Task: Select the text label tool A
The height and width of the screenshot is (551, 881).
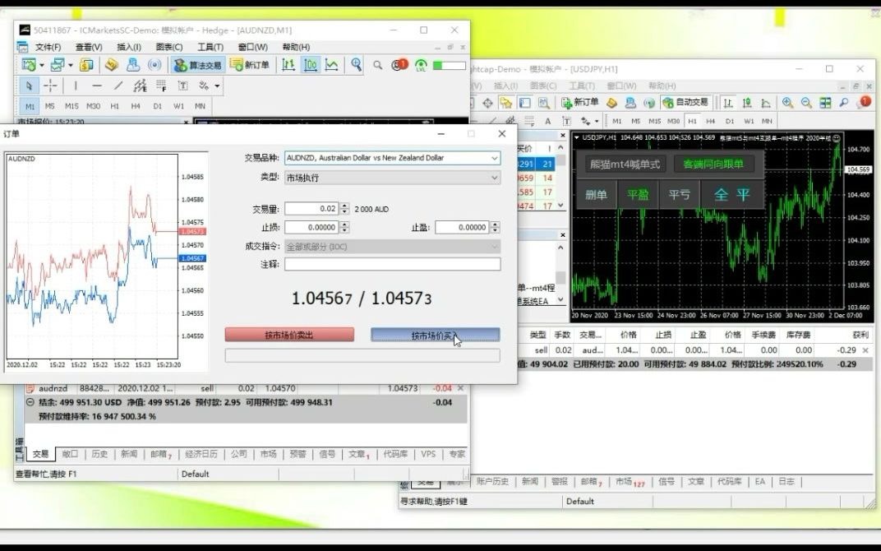Action: pos(182,86)
